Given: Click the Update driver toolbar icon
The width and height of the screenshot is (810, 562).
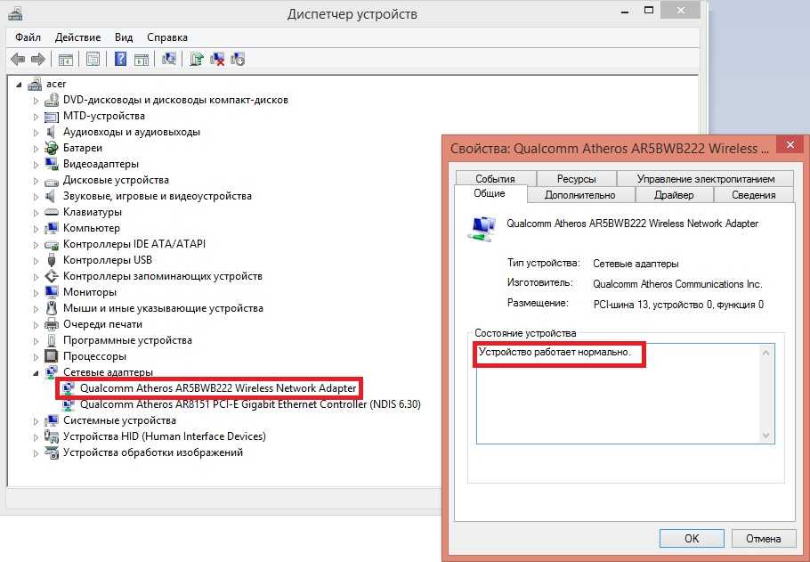Looking at the screenshot, I should [x=197, y=60].
